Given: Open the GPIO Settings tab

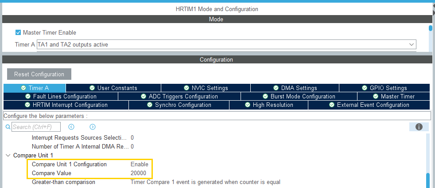Looking at the screenshot, I should point(385,88).
